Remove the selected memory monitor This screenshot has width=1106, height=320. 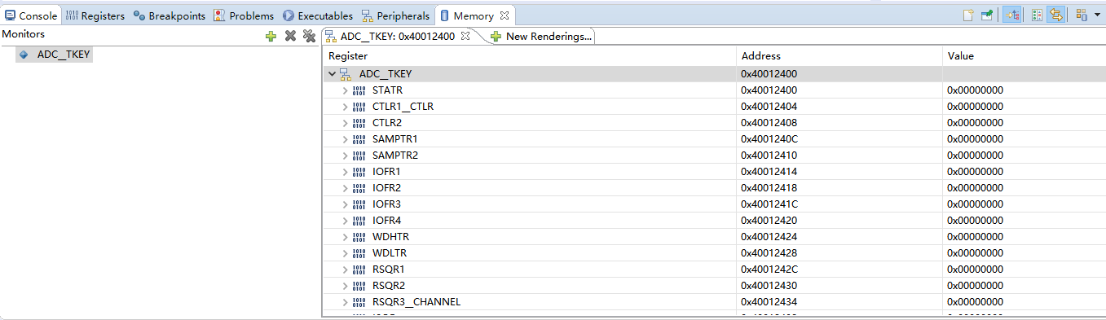tap(290, 36)
